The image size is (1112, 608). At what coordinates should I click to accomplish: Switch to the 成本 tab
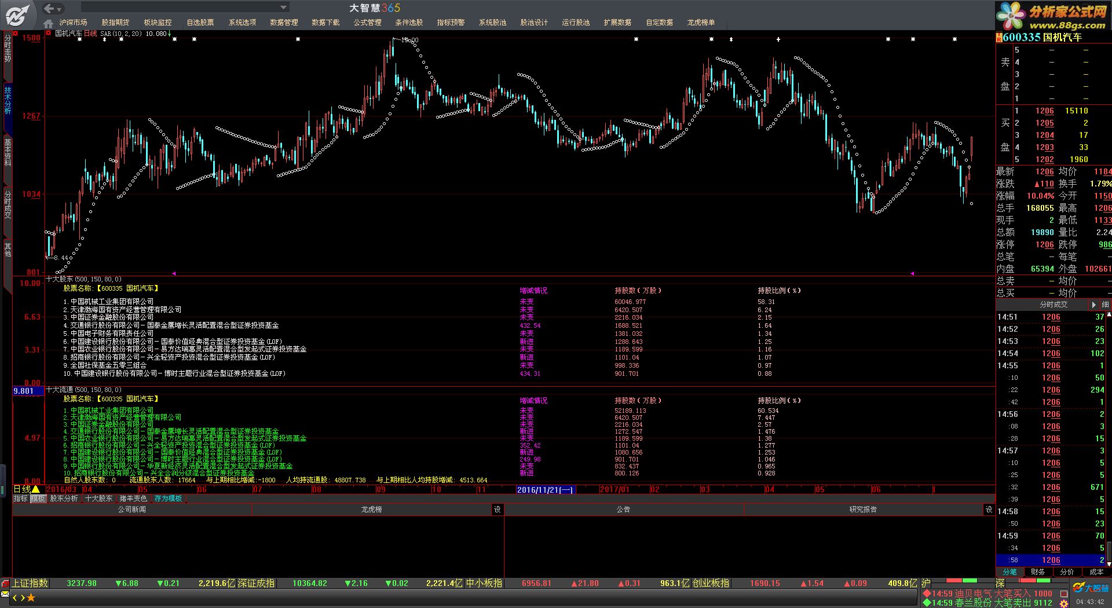tap(1096, 572)
